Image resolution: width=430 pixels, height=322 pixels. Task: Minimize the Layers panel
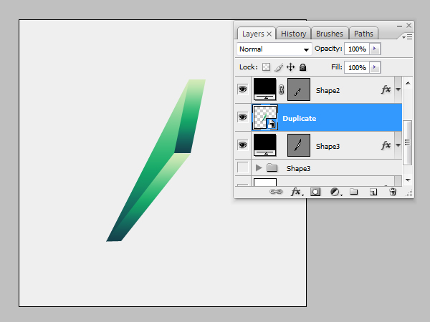pyautogui.click(x=399, y=26)
